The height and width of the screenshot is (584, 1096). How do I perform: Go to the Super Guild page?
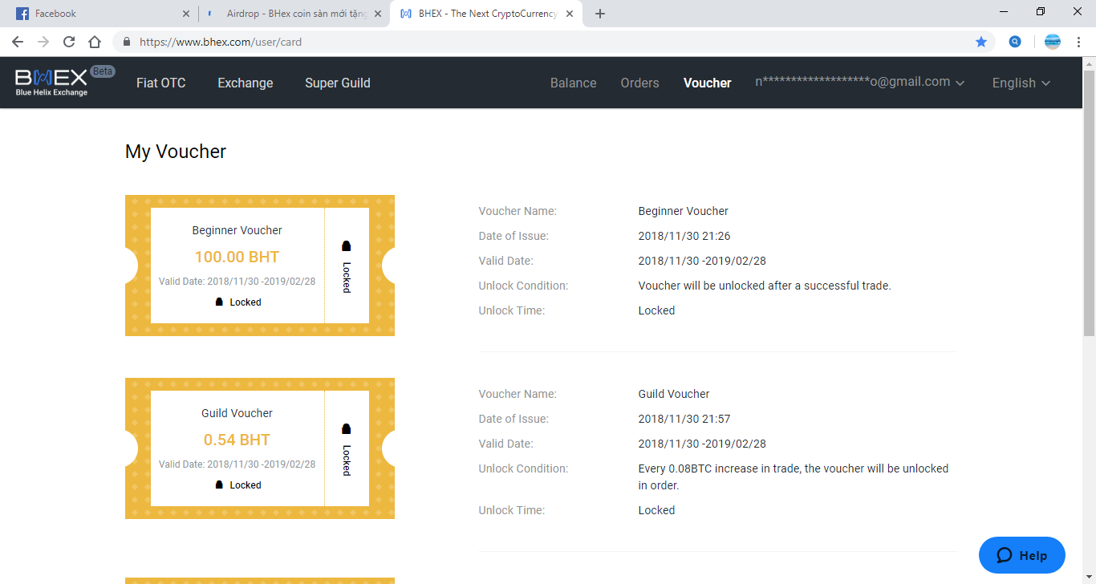338,83
